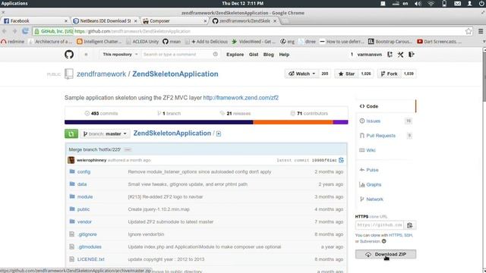Click the Download ZIP button

[386, 254]
